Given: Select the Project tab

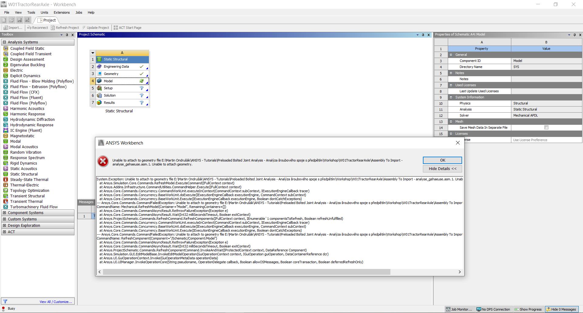Looking at the screenshot, I should click(x=46, y=20).
